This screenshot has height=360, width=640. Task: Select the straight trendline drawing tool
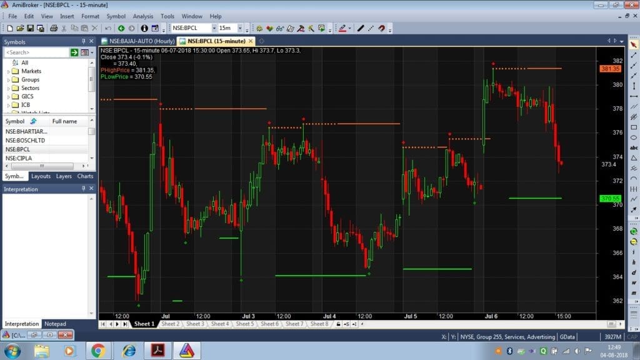coord(360,28)
